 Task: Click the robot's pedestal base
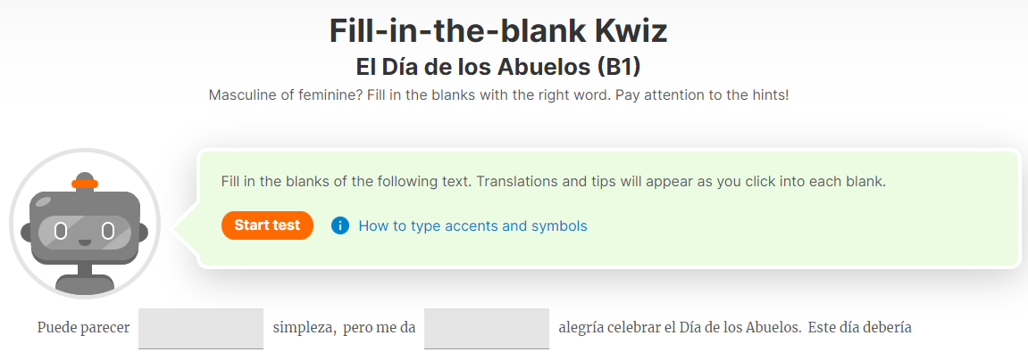pyautogui.click(x=85, y=282)
